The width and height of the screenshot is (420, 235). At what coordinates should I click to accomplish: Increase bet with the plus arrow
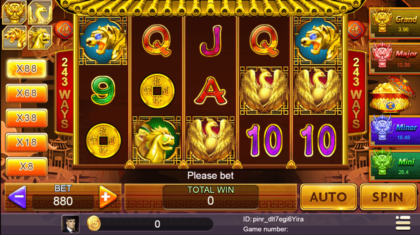coord(108,197)
